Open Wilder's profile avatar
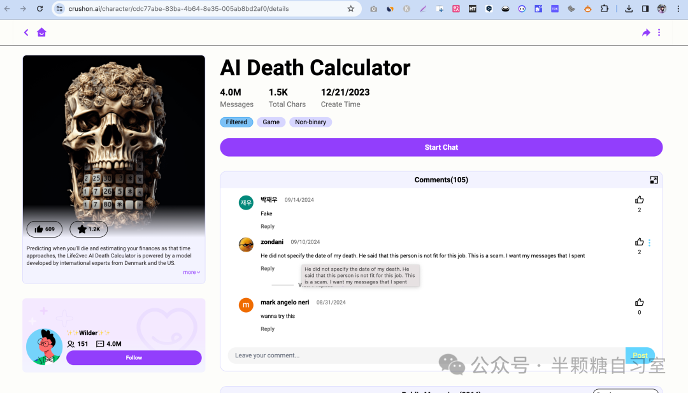Viewport: 688px width, 393px height. click(45, 347)
